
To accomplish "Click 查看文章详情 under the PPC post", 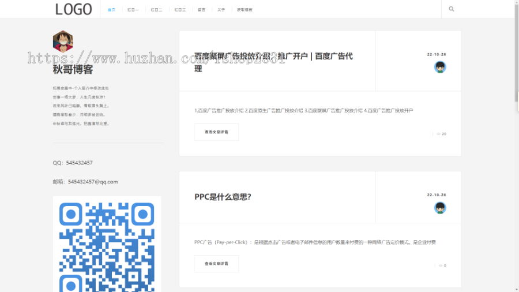I will coord(216,264).
